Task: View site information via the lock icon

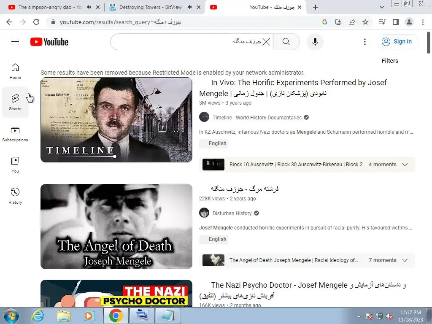Action: pyautogui.click(x=53, y=22)
